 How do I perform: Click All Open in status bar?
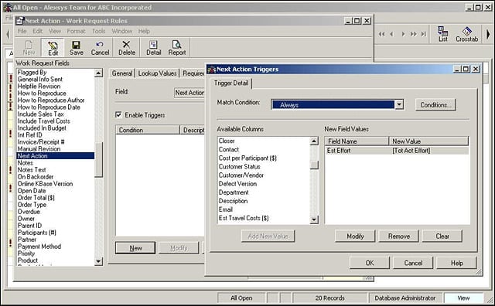[x=241, y=297]
